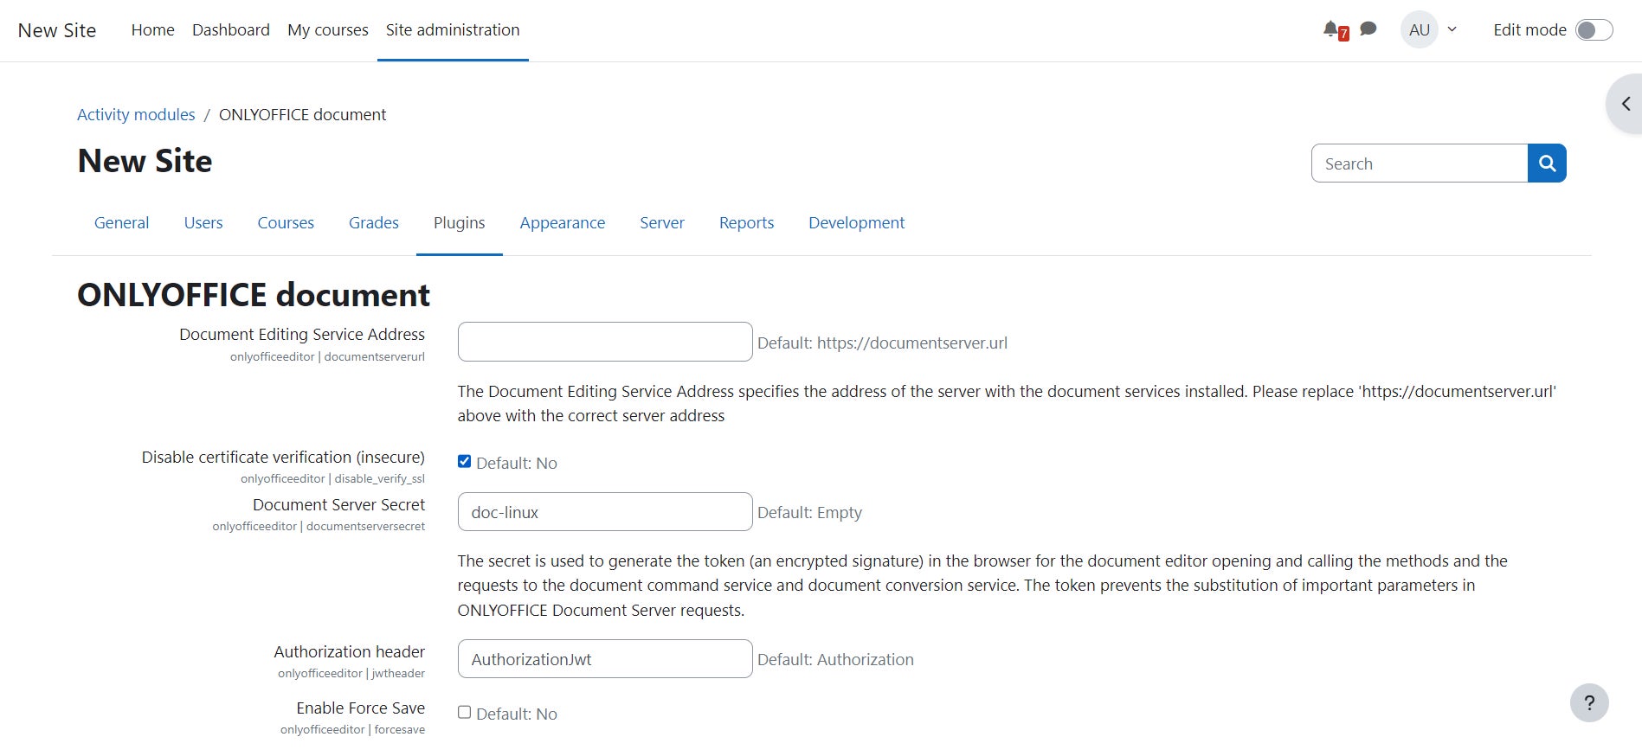Click the Document Editing Service Address field
Image resolution: width=1642 pixels, height=756 pixels.
[x=604, y=343]
